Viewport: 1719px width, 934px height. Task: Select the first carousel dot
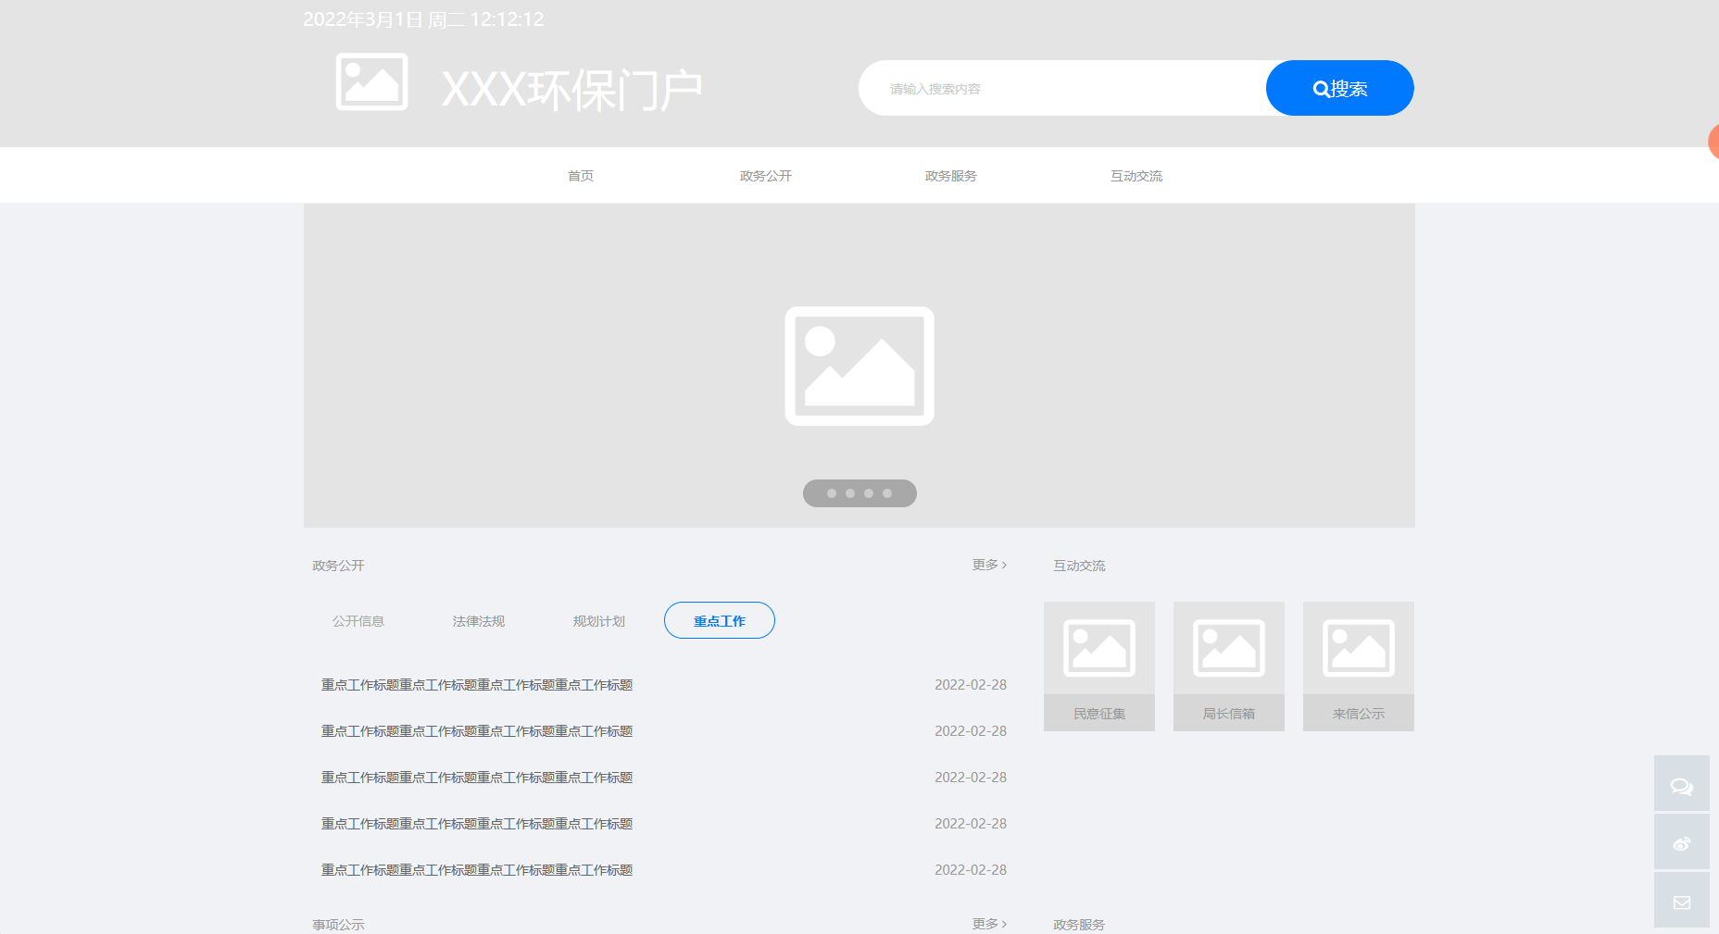point(832,493)
